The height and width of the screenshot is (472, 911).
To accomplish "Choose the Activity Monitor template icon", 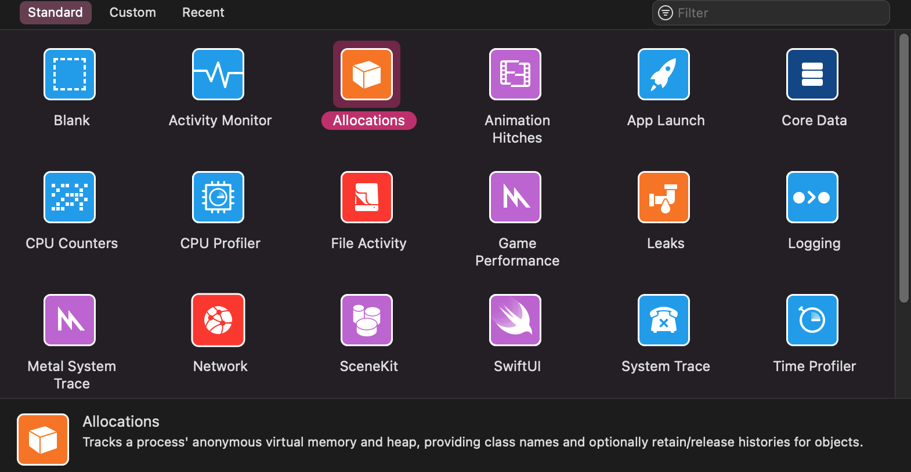I will (218, 74).
